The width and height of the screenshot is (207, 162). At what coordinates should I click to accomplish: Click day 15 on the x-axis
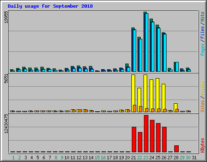point(97,158)
